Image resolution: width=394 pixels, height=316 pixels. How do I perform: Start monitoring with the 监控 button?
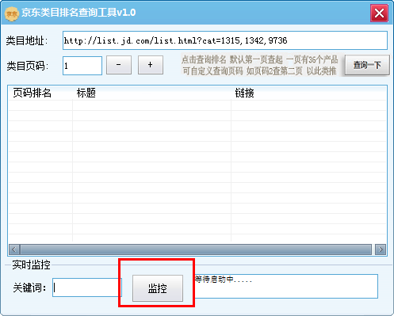[x=158, y=288]
